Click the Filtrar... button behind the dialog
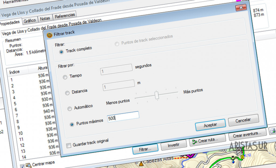This screenshot has height=168, width=276. click(145, 149)
